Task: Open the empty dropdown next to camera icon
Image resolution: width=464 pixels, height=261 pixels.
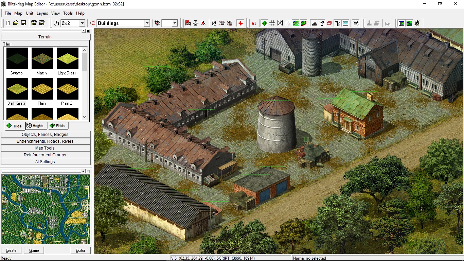Action: coord(175,23)
